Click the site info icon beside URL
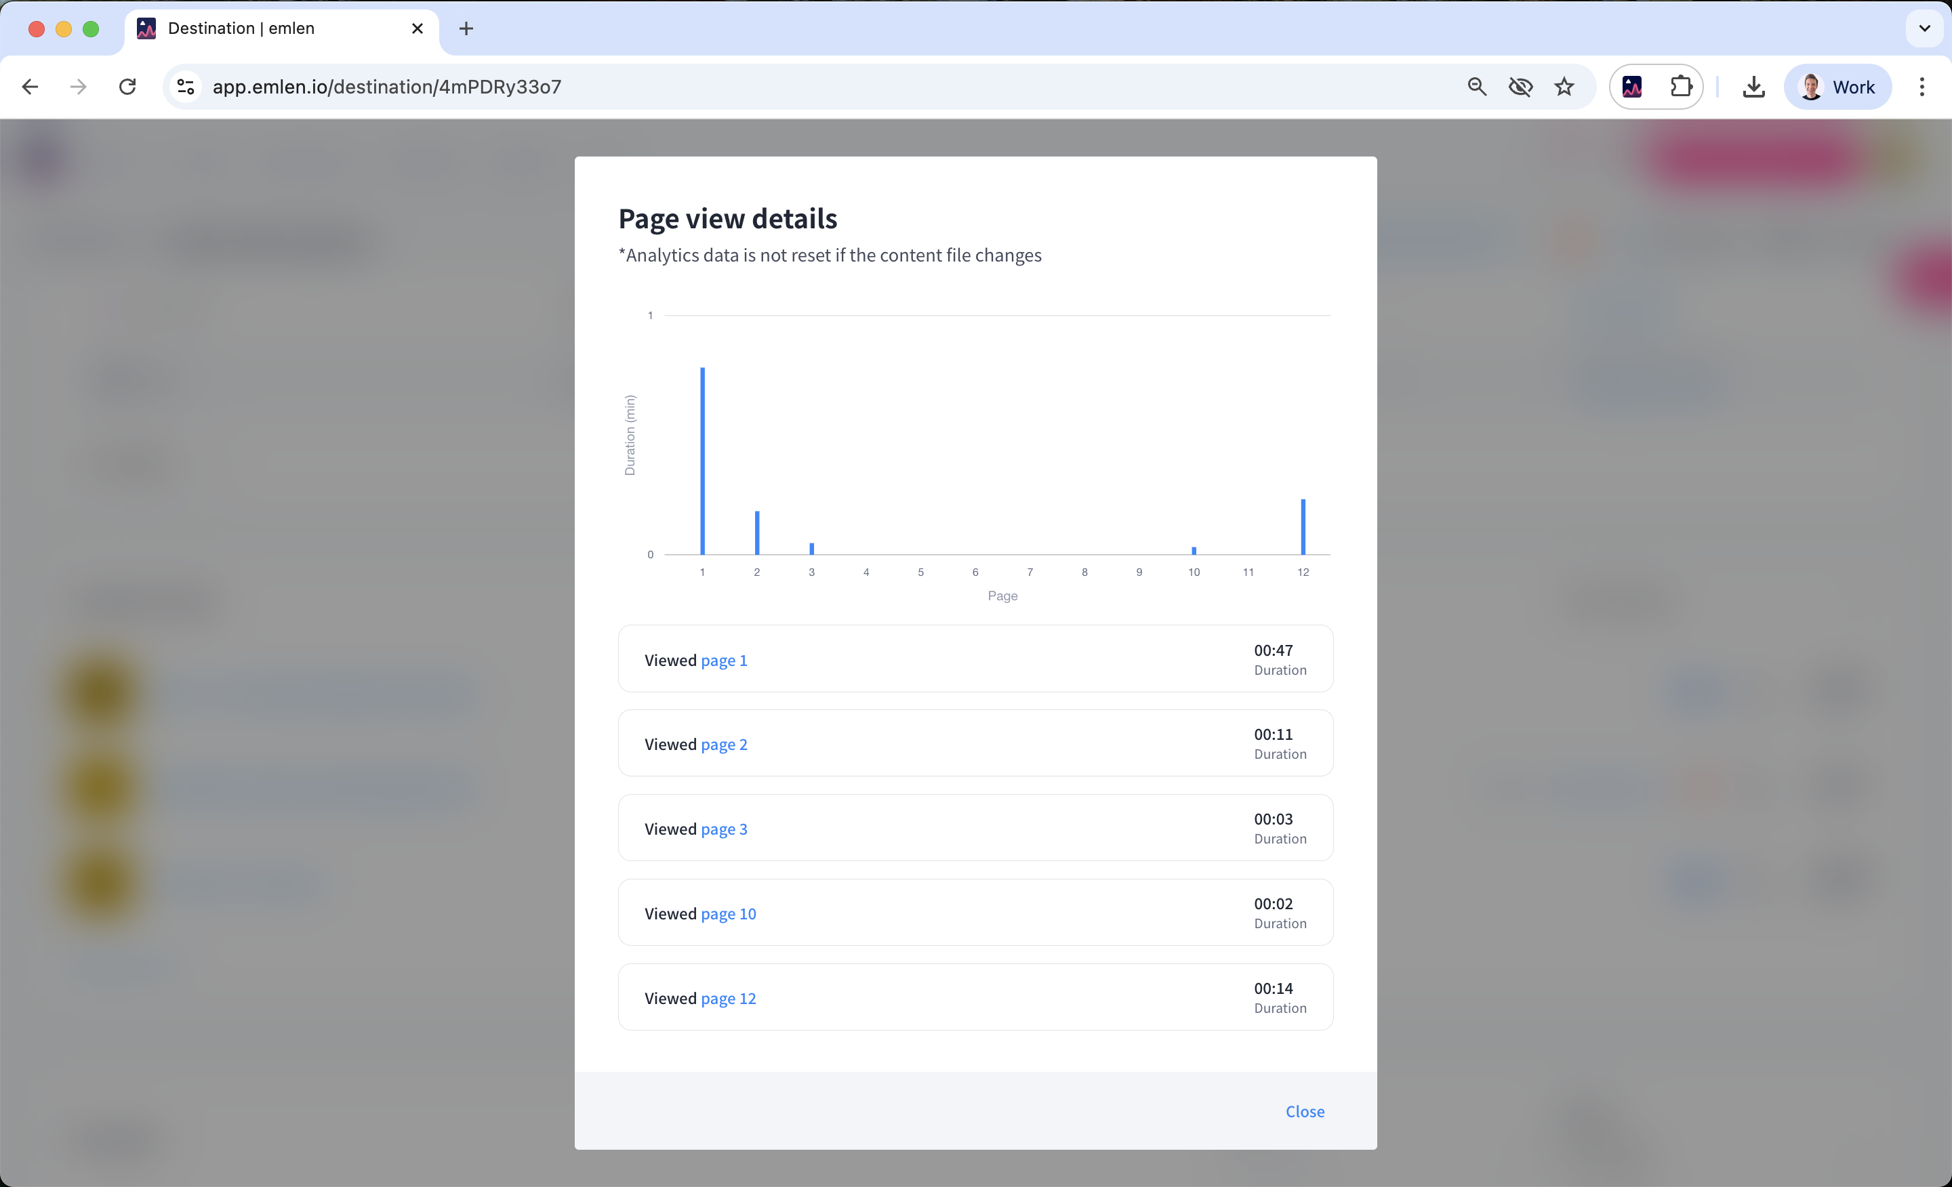Screen dimensions: 1952x1187 click(186, 87)
